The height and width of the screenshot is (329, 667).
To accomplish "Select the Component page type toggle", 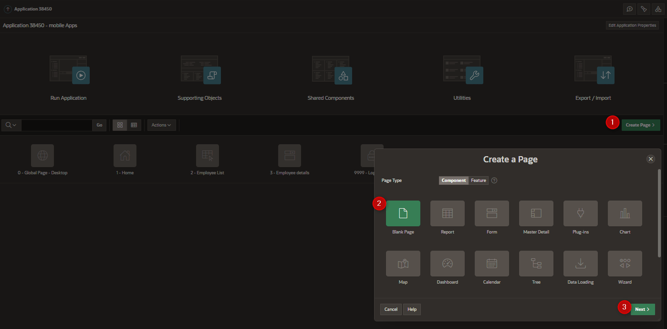I will (x=453, y=180).
